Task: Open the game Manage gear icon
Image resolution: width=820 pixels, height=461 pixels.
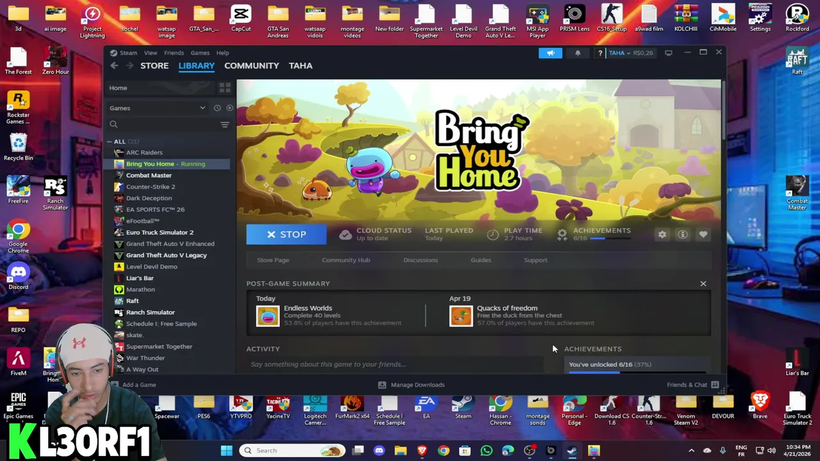Action: point(662,234)
